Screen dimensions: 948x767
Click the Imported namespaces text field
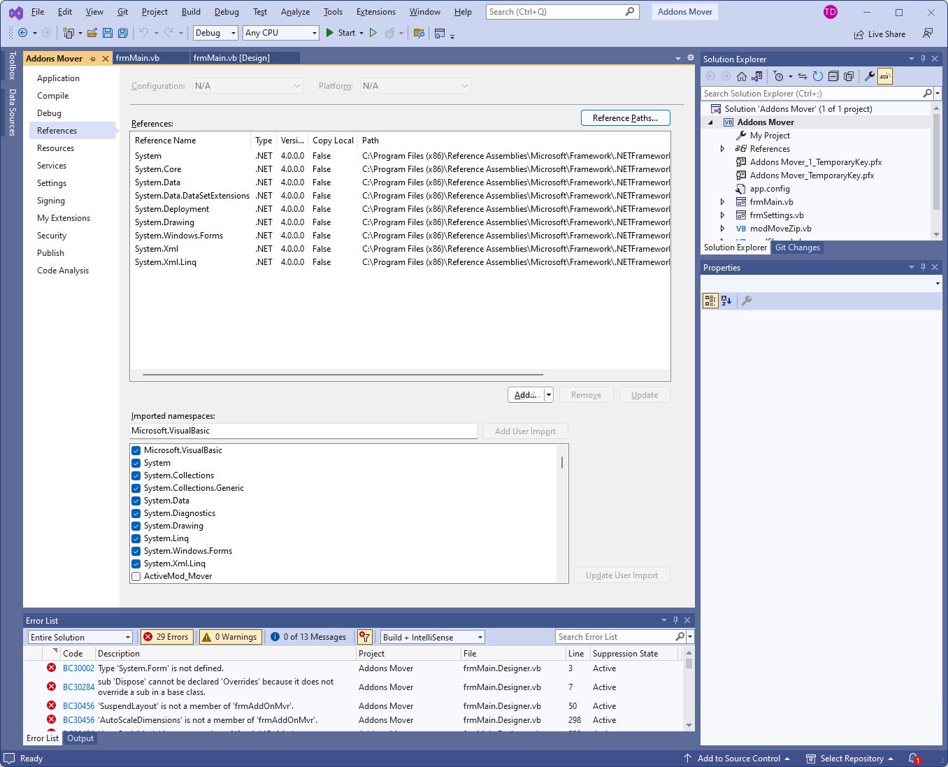[x=304, y=431]
